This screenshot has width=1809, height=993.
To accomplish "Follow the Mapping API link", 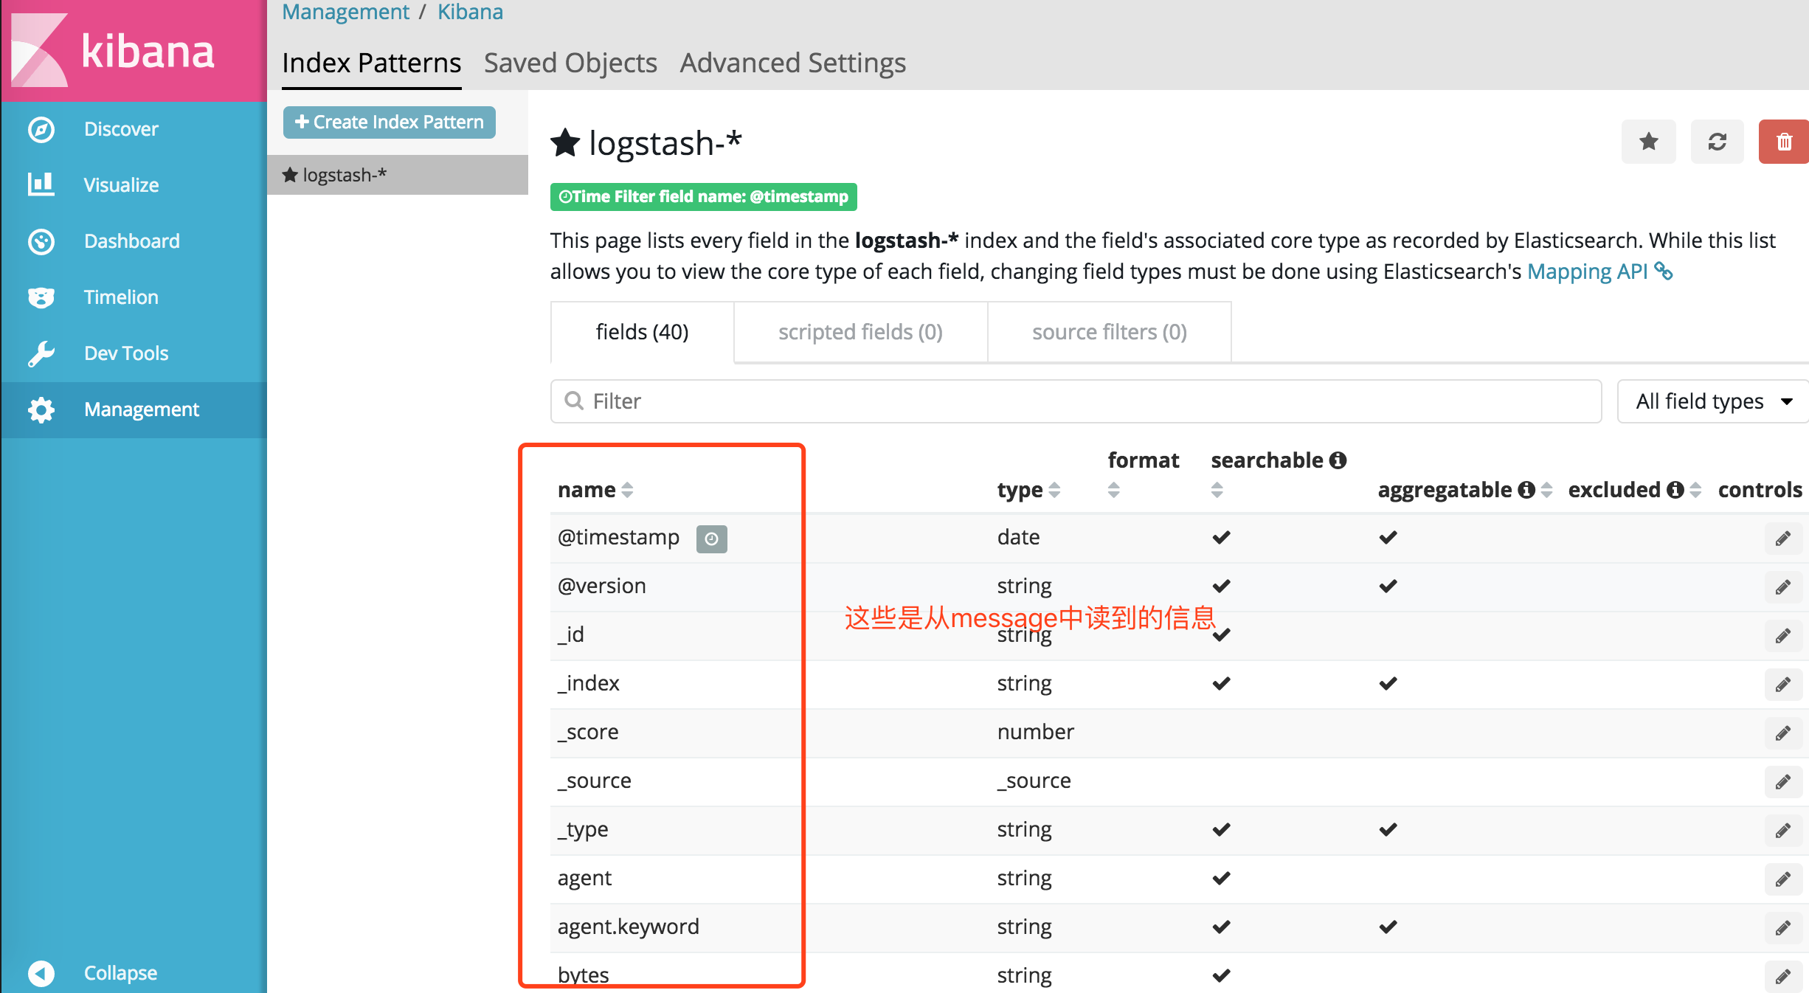I will pos(1587,271).
